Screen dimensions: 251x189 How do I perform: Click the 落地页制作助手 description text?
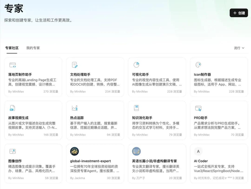[x=32, y=82]
